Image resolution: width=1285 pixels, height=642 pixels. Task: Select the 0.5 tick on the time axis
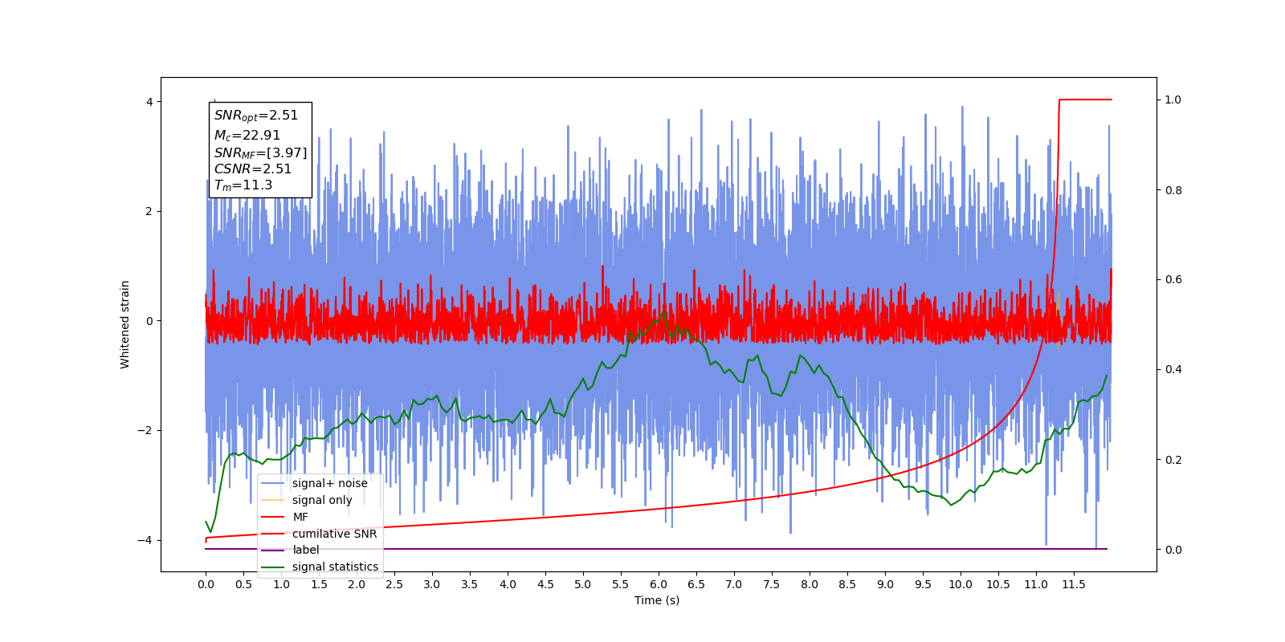243,584
